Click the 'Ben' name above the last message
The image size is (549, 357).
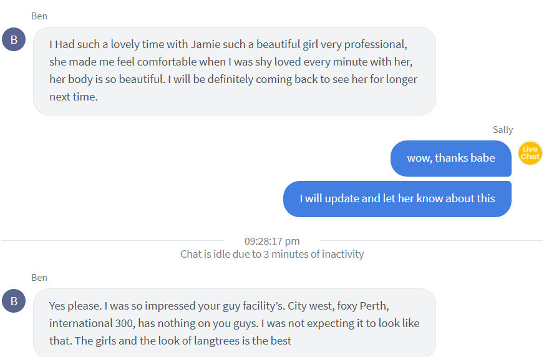[x=39, y=278]
